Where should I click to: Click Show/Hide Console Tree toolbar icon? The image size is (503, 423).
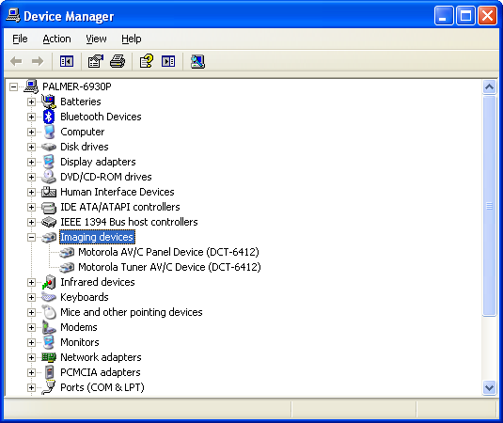coord(67,61)
